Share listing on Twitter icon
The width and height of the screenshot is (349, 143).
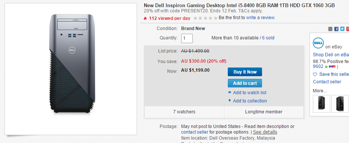342,29
